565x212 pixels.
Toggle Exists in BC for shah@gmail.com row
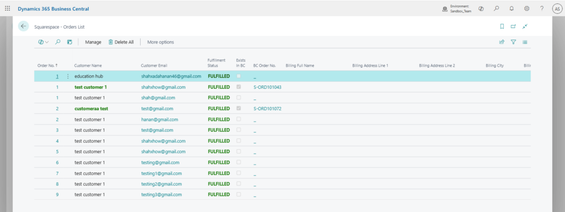(x=238, y=97)
